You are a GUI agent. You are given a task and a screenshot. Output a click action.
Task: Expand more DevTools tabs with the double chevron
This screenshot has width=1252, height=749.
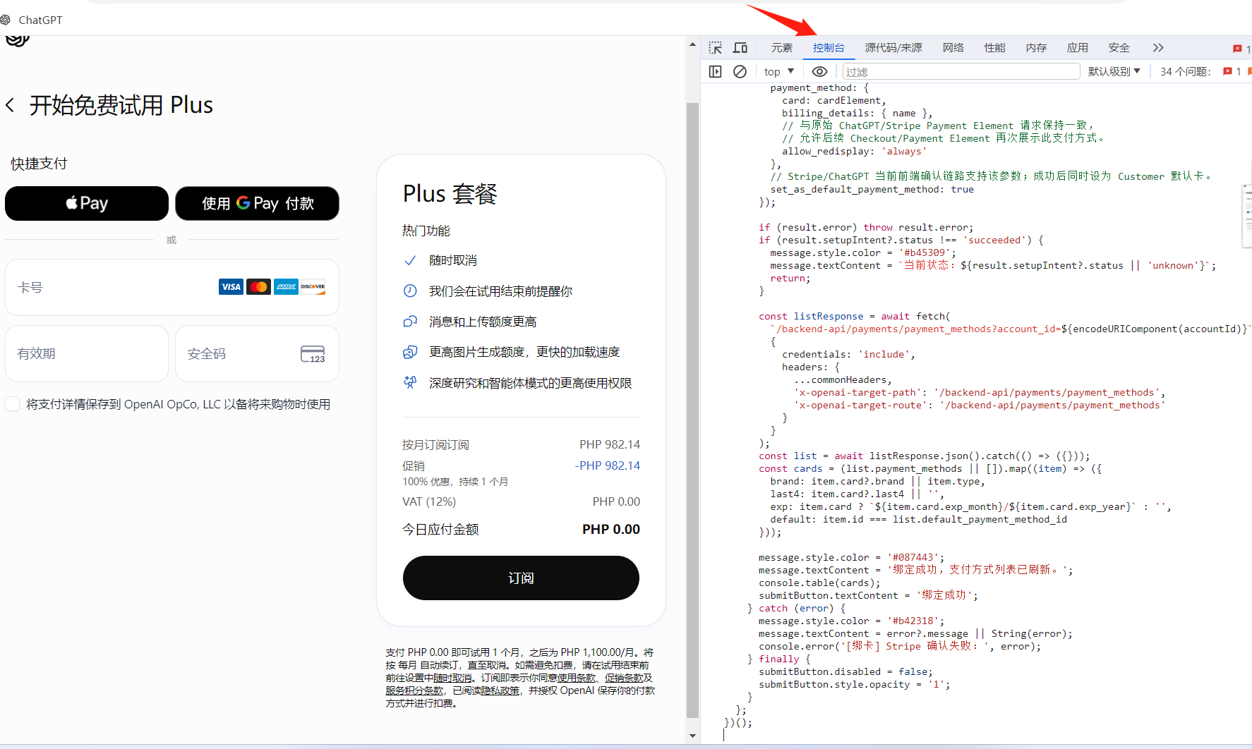pyautogui.click(x=1158, y=48)
